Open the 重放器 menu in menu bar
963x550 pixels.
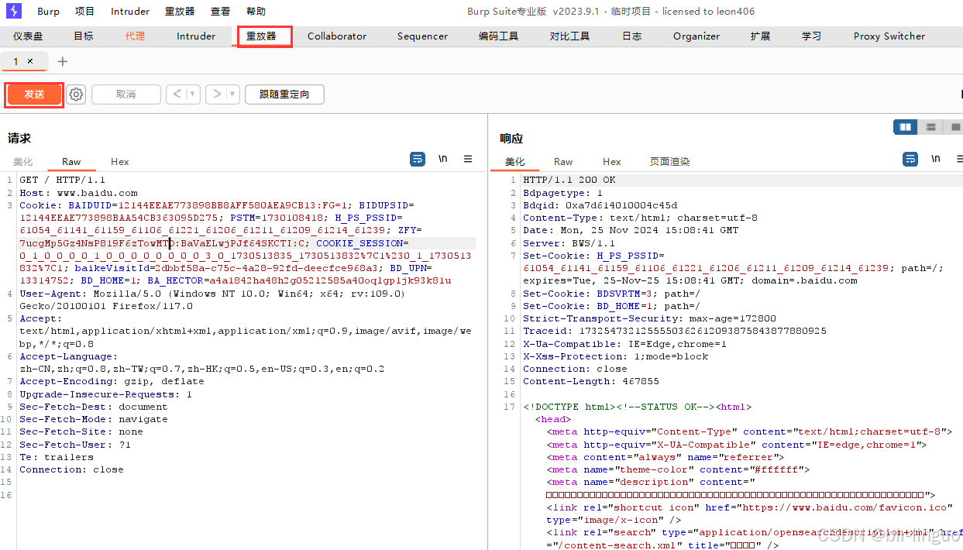[180, 11]
